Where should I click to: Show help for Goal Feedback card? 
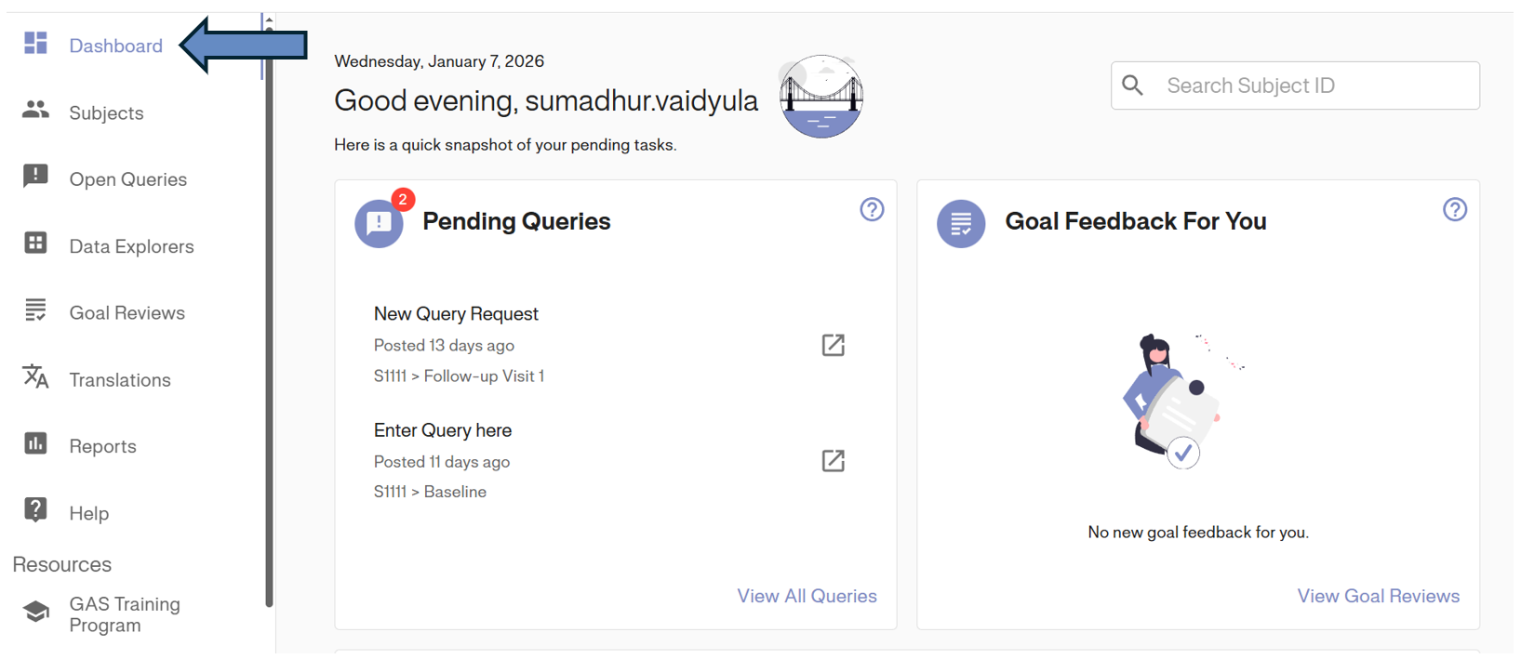pyautogui.click(x=1455, y=210)
